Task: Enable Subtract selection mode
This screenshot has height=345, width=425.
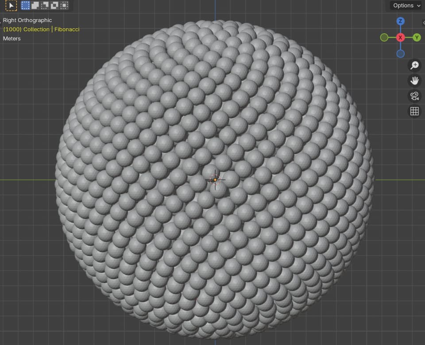Action: click(x=44, y=5)
